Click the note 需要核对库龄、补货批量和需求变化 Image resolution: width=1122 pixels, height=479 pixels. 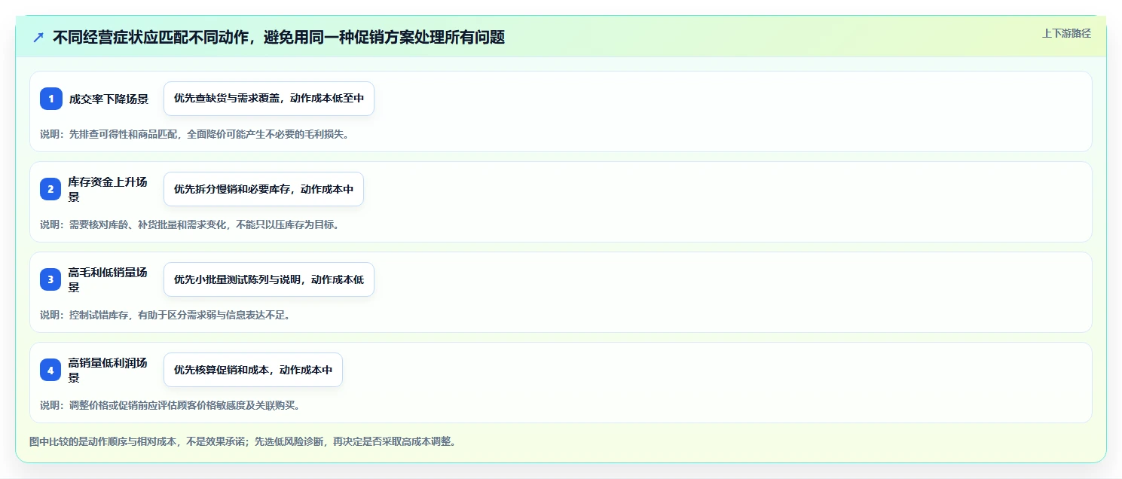coord(189,224)
